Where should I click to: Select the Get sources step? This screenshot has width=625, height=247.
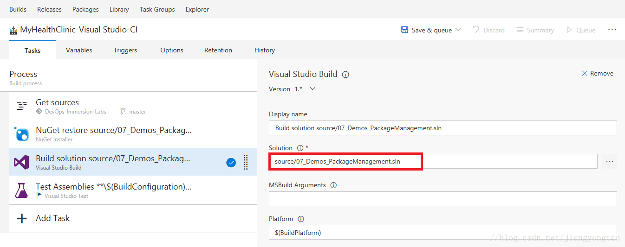tap(133, 106)
